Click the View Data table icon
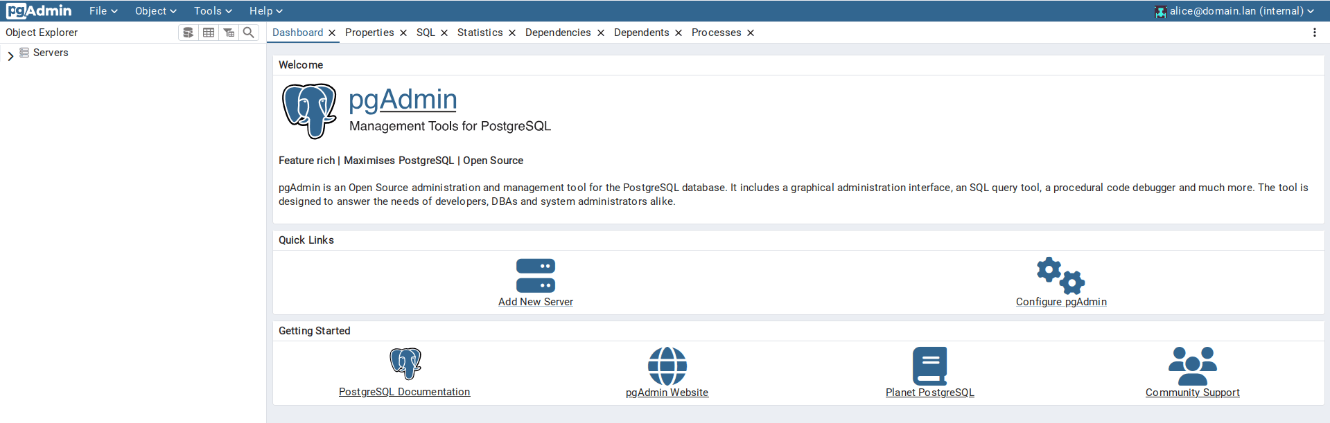1330x423 pixels. coord(209,33)
